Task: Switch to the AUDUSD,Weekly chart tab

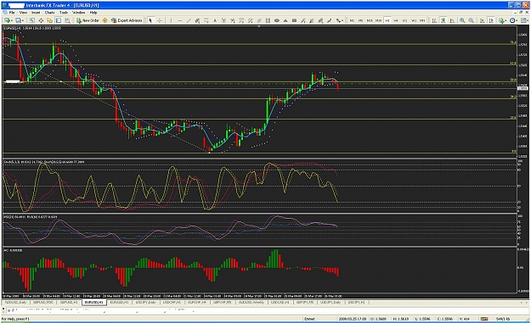Action: (x=251, y=302)
